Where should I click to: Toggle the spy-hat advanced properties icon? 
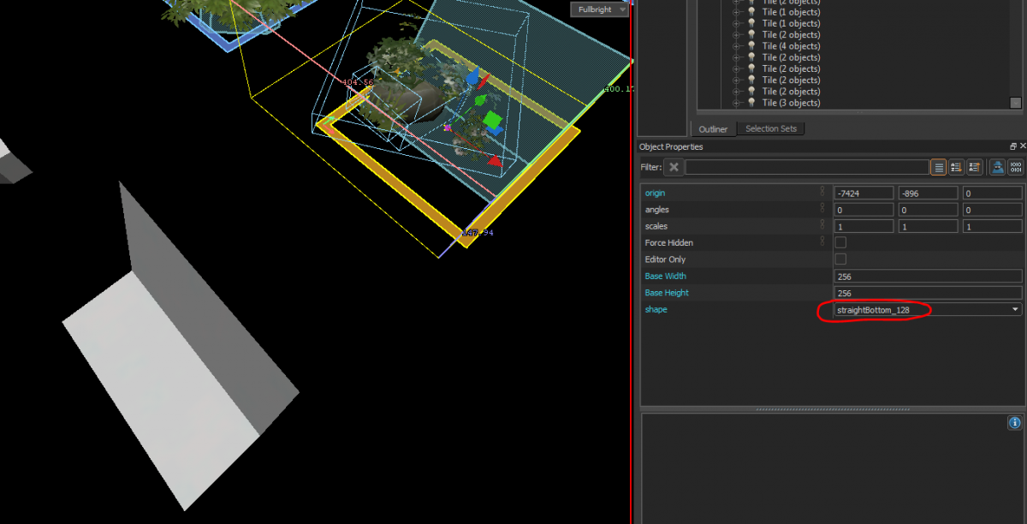click(x=997, y=167)
